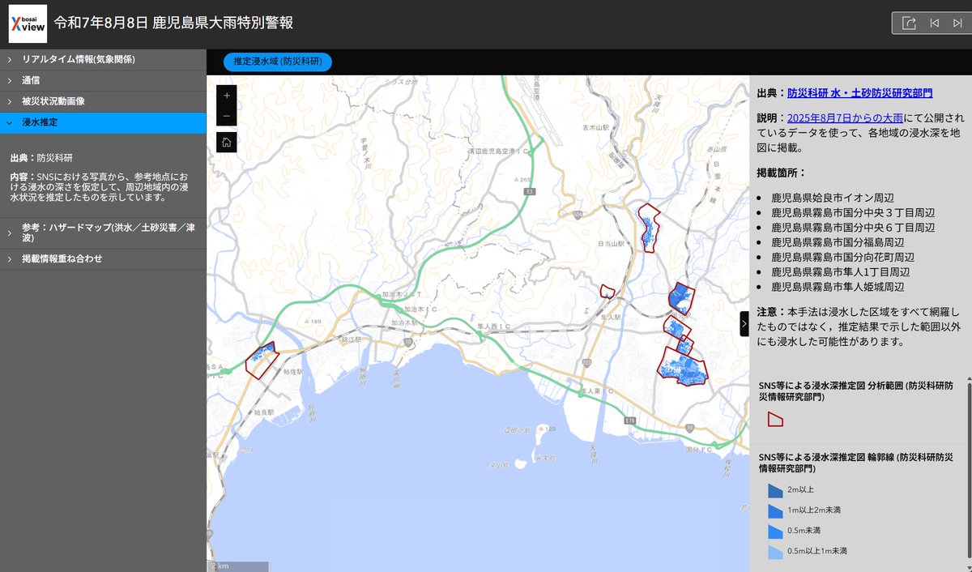Image resolution: width=972 pixels, height=572 pixels.
Task: Click the bosai Xview logo
Action: (x=28, y=23)
